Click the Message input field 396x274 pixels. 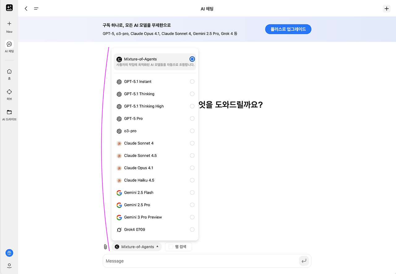coord(201,261)
